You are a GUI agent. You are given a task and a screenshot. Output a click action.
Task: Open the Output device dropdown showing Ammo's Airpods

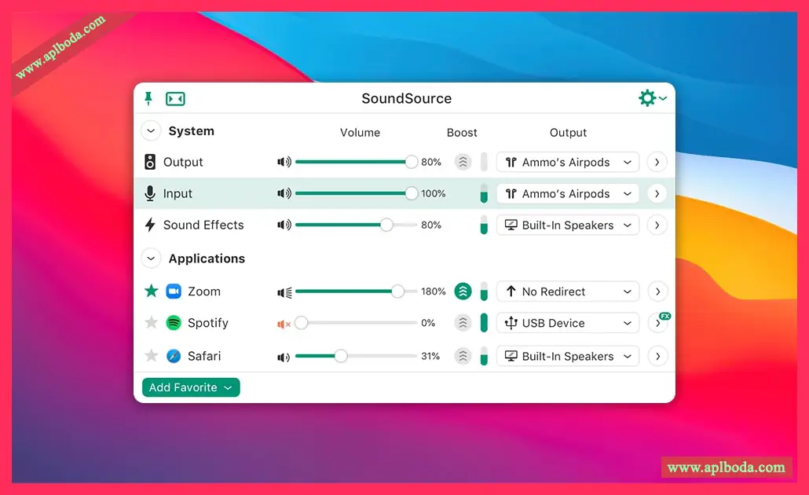pos(568,163)
